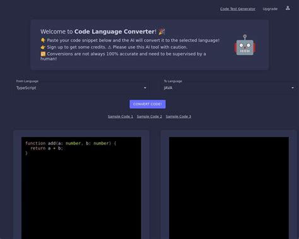Viewport: 299px width, 239px height.
Task: Open the From Language TypeScript dropdown
Action: 81,88
